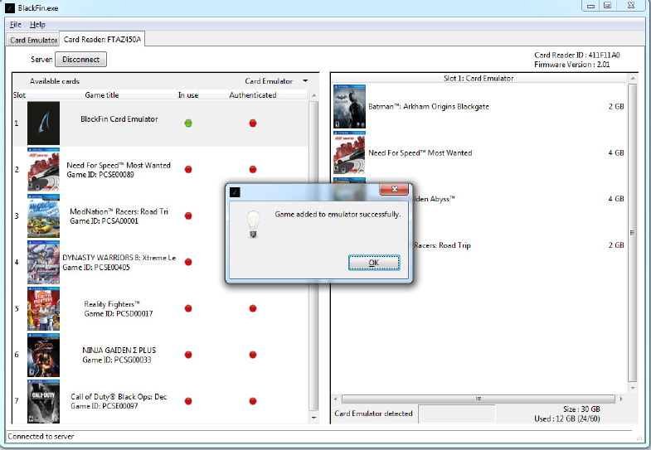Select Dynasty Warriors 8 cover thumbnail
The height and width of the screenshot is (450, 651).
(44, 262)
